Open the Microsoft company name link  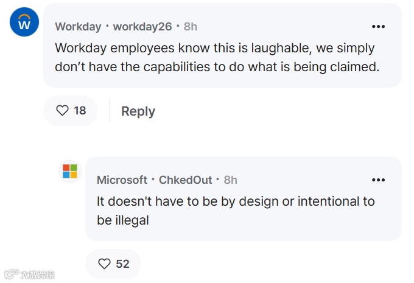click(122, 180)
